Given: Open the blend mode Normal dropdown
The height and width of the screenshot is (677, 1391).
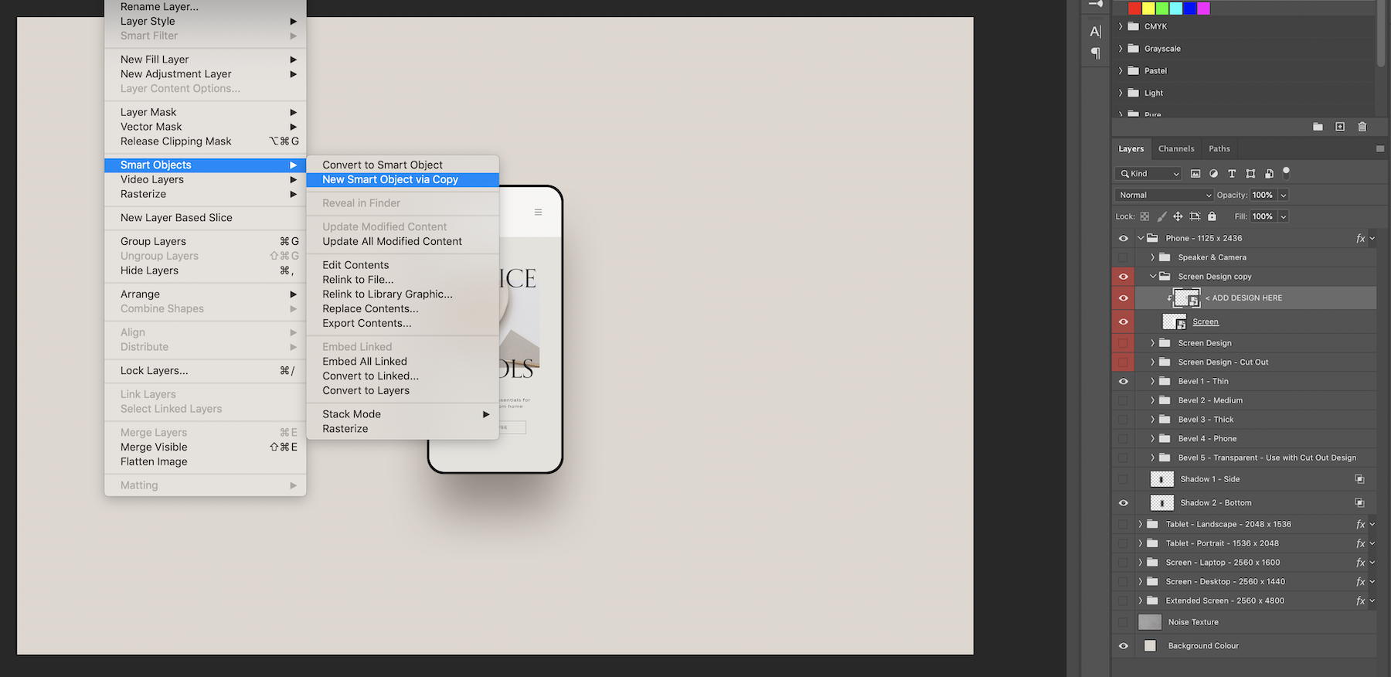Looking at the screenshot, I should tap(1164, 196).
